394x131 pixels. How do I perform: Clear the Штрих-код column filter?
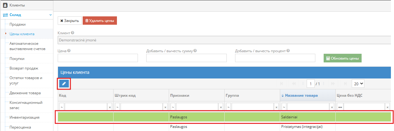(165, 107)
